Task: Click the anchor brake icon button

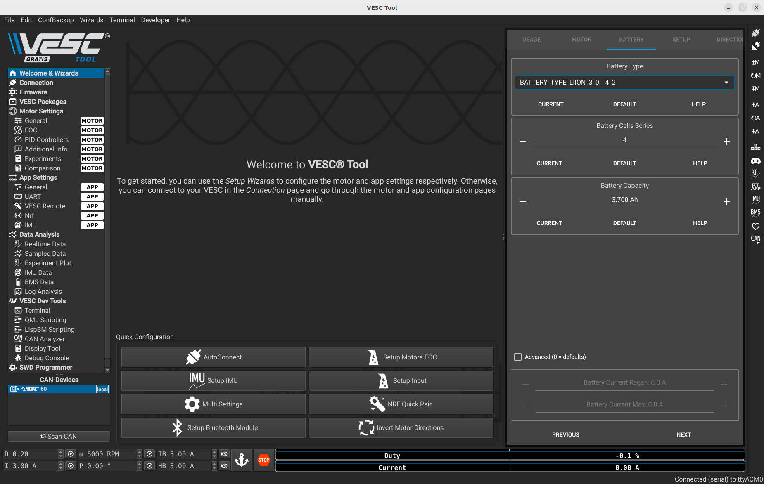Action: 242,460
